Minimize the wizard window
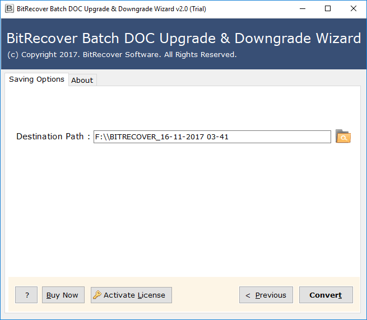The height and width of the screenshot is (320, 367). tap(303, 9)
